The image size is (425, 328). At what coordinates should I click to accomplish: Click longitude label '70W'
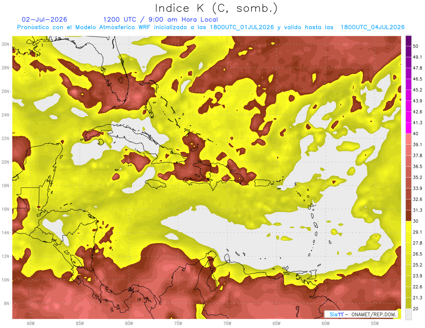tap(227, 324)
